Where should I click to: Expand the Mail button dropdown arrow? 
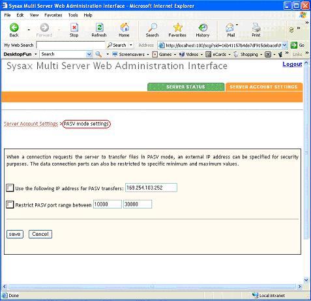click(237, 25)
